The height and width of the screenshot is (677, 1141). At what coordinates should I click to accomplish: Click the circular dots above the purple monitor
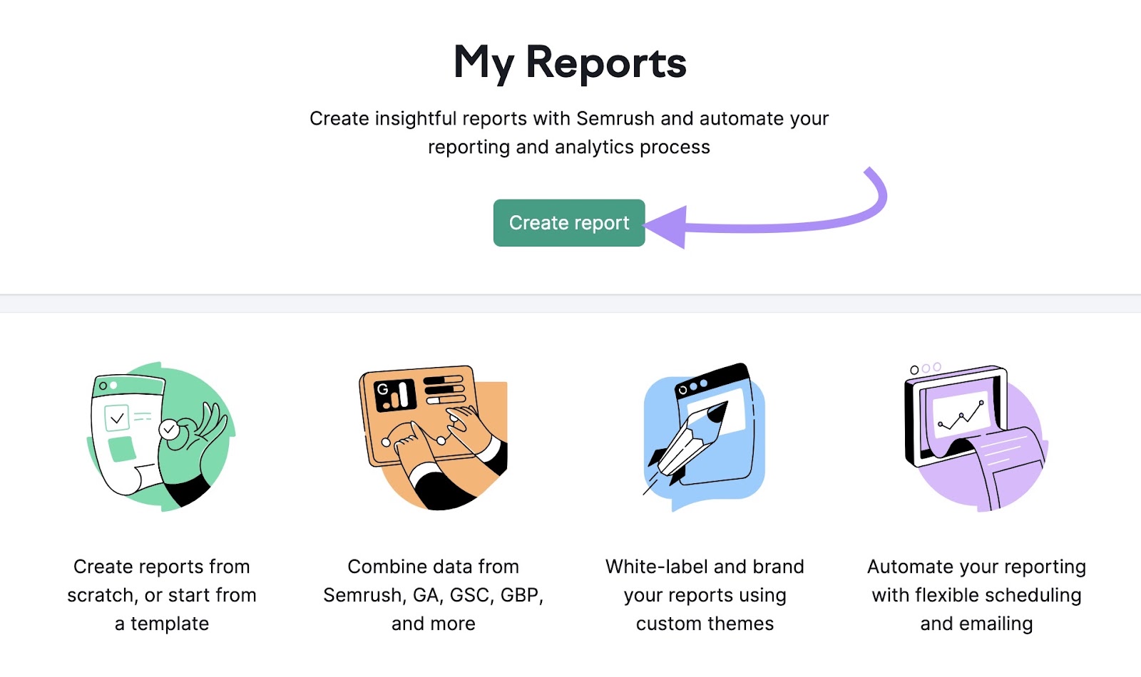click(x=925, y=369)
